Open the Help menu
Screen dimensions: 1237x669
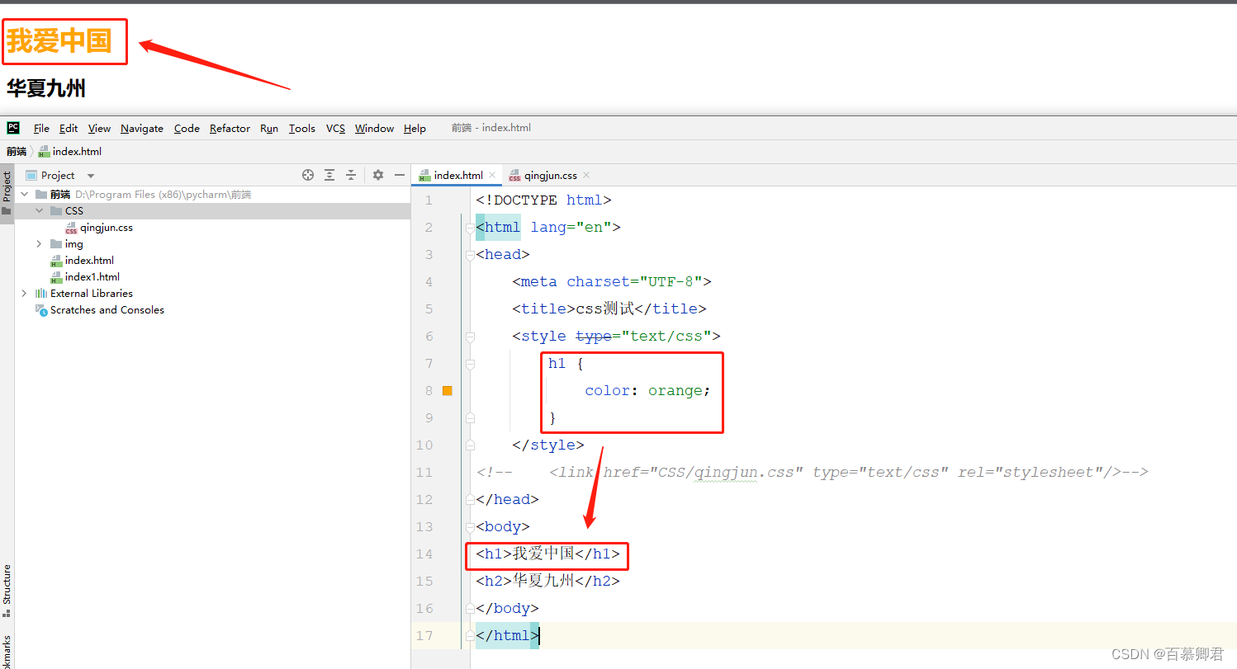click(415, 129)
